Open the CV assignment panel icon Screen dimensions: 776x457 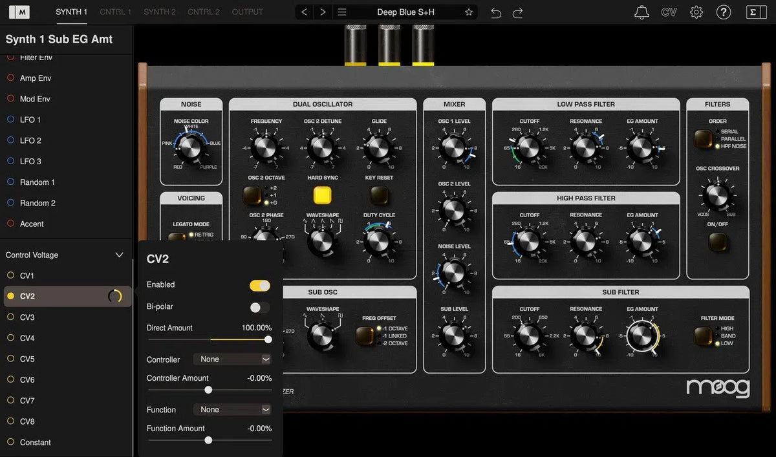669,12
